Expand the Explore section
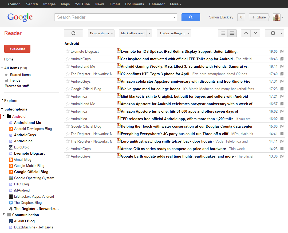288x233 pixels. coord(2,100)
